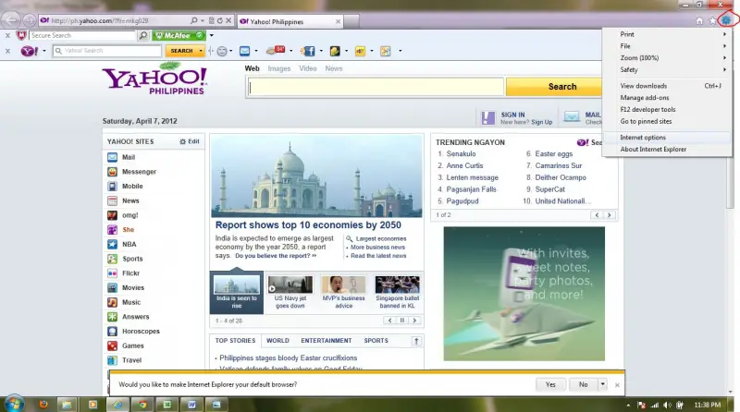Click the Horoscopes icon in sidebar

coord(112,332)
